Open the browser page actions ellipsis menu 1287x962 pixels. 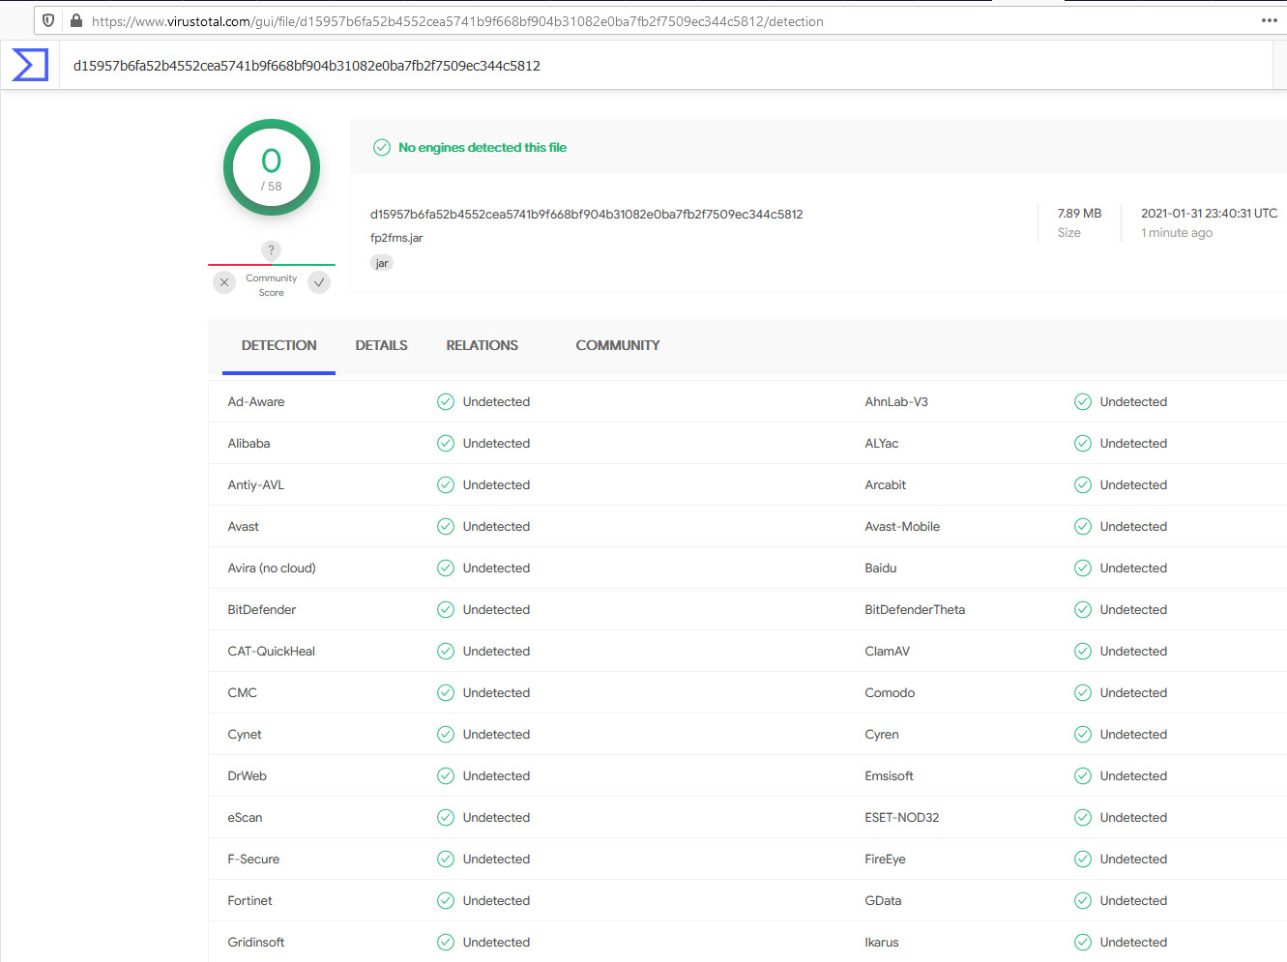1270,20
